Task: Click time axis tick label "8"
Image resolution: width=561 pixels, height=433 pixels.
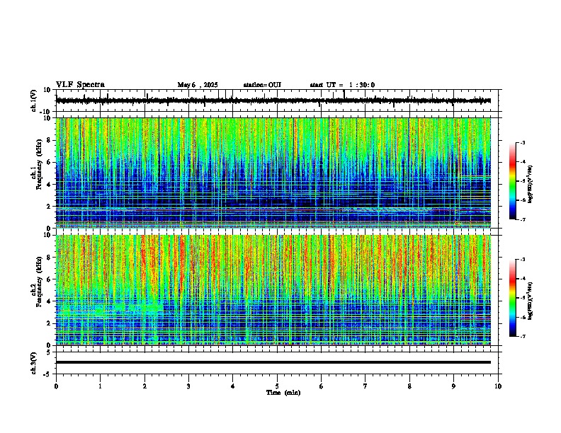Action: [x=409, y=386]
